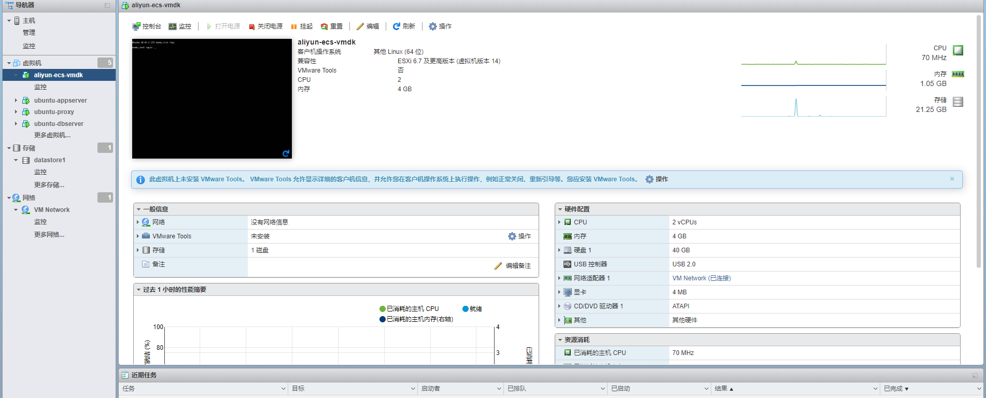Image resolution: width=986 pixels, height=398 pixels.
Task: Click the power off toolbar icon
Action: click(x=252, y=27)
